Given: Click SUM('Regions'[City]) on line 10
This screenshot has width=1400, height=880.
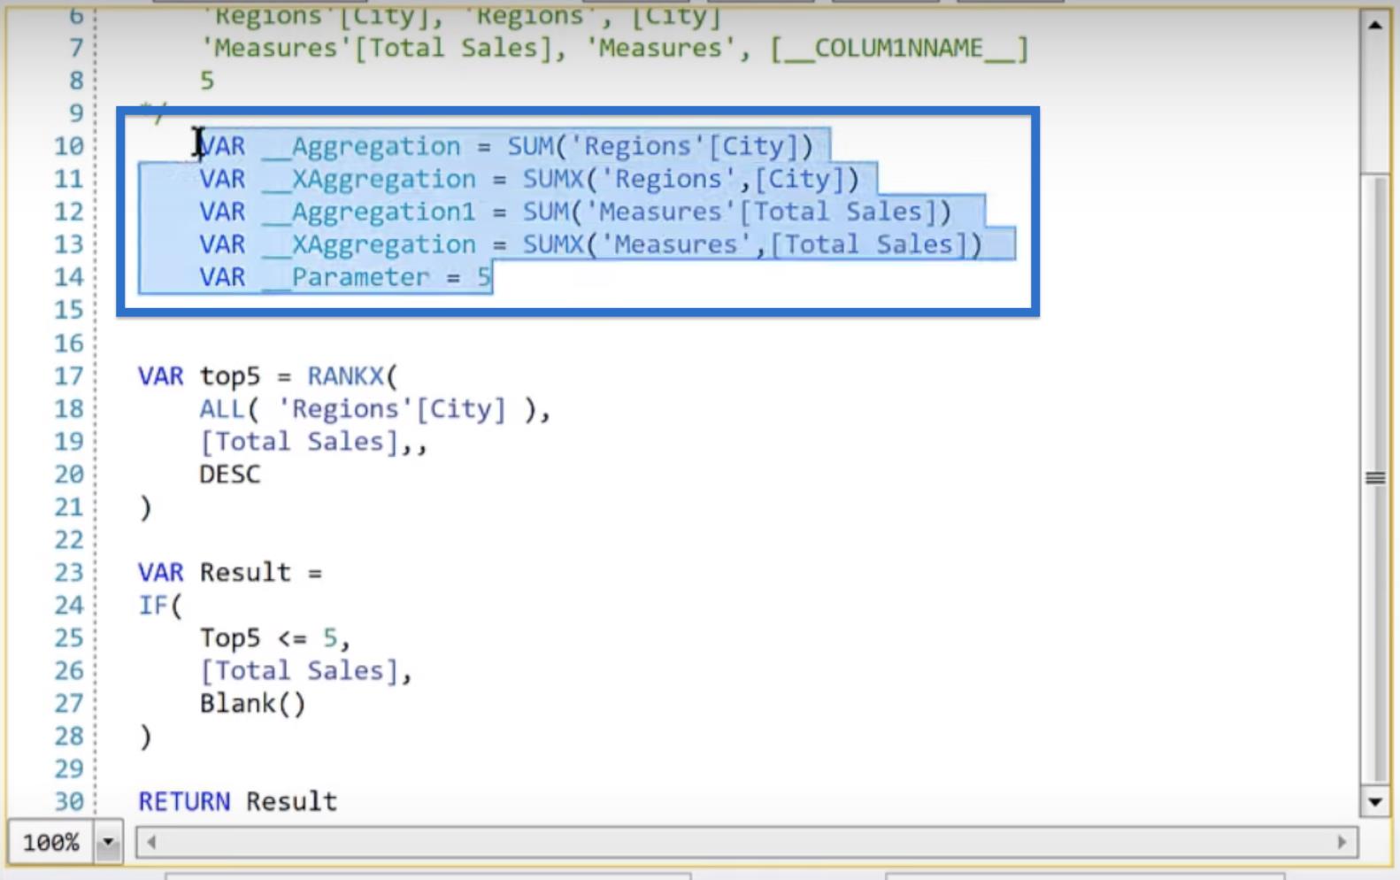Looking at the screenshot, I should (660, 146).
